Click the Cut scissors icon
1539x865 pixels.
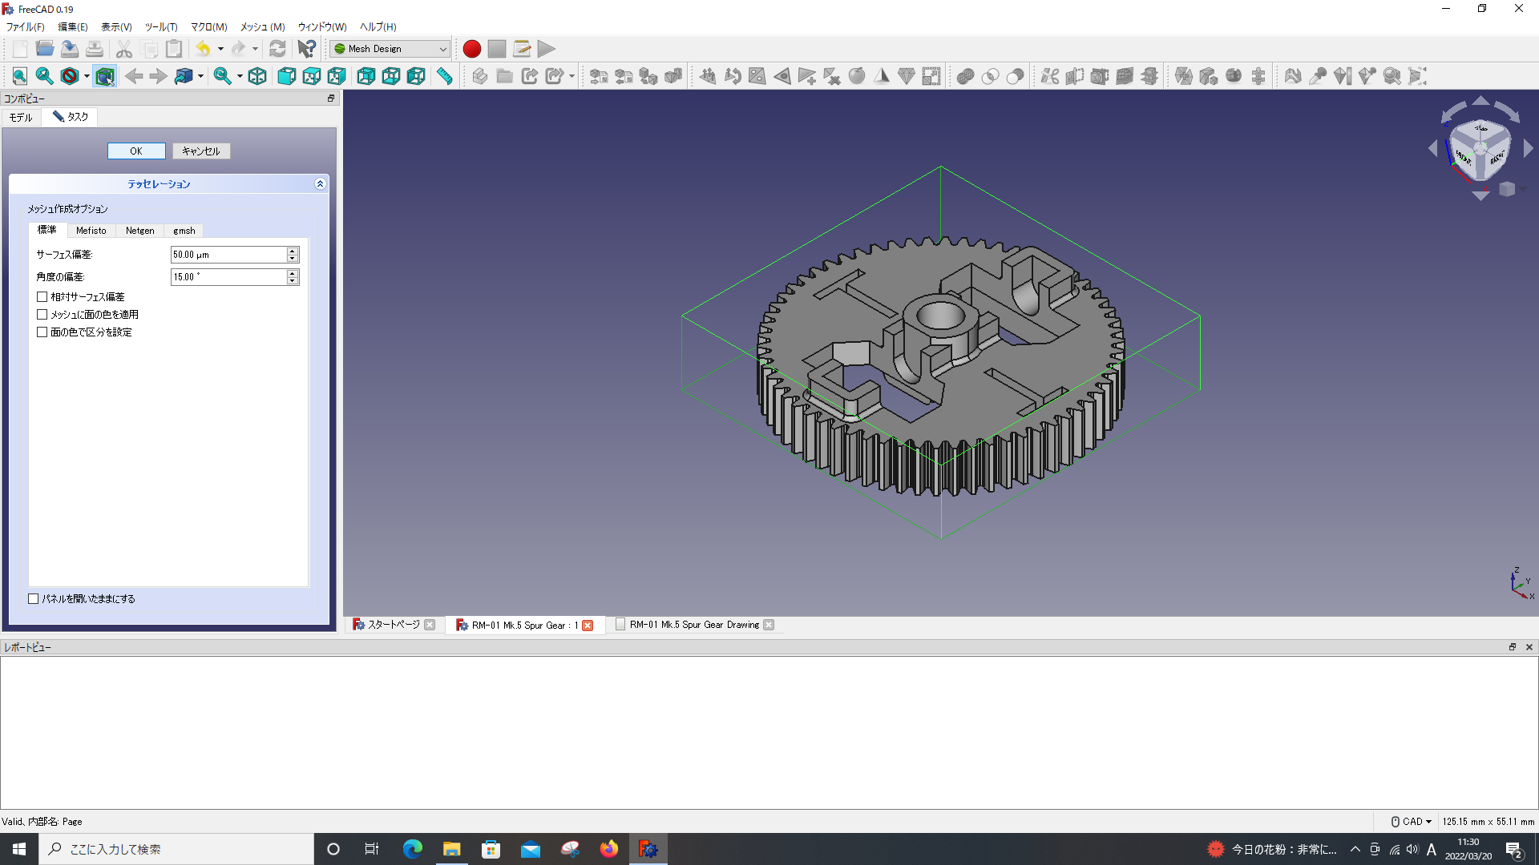coord(124,49)
